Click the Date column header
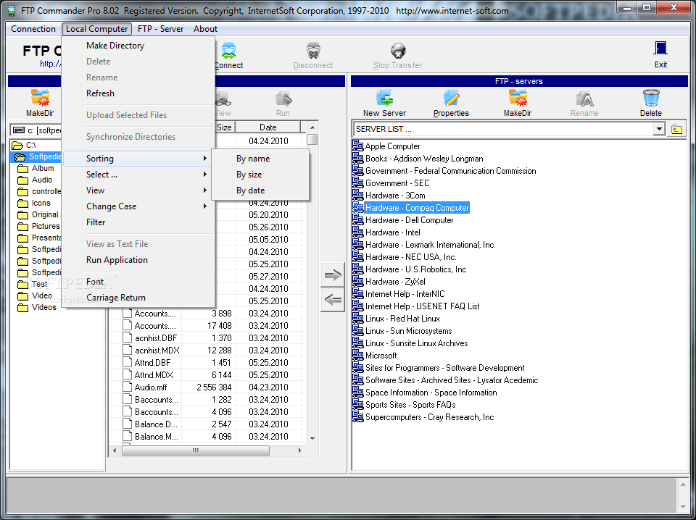The width and height of the screenshot is (696, 520). pos(268,127)
